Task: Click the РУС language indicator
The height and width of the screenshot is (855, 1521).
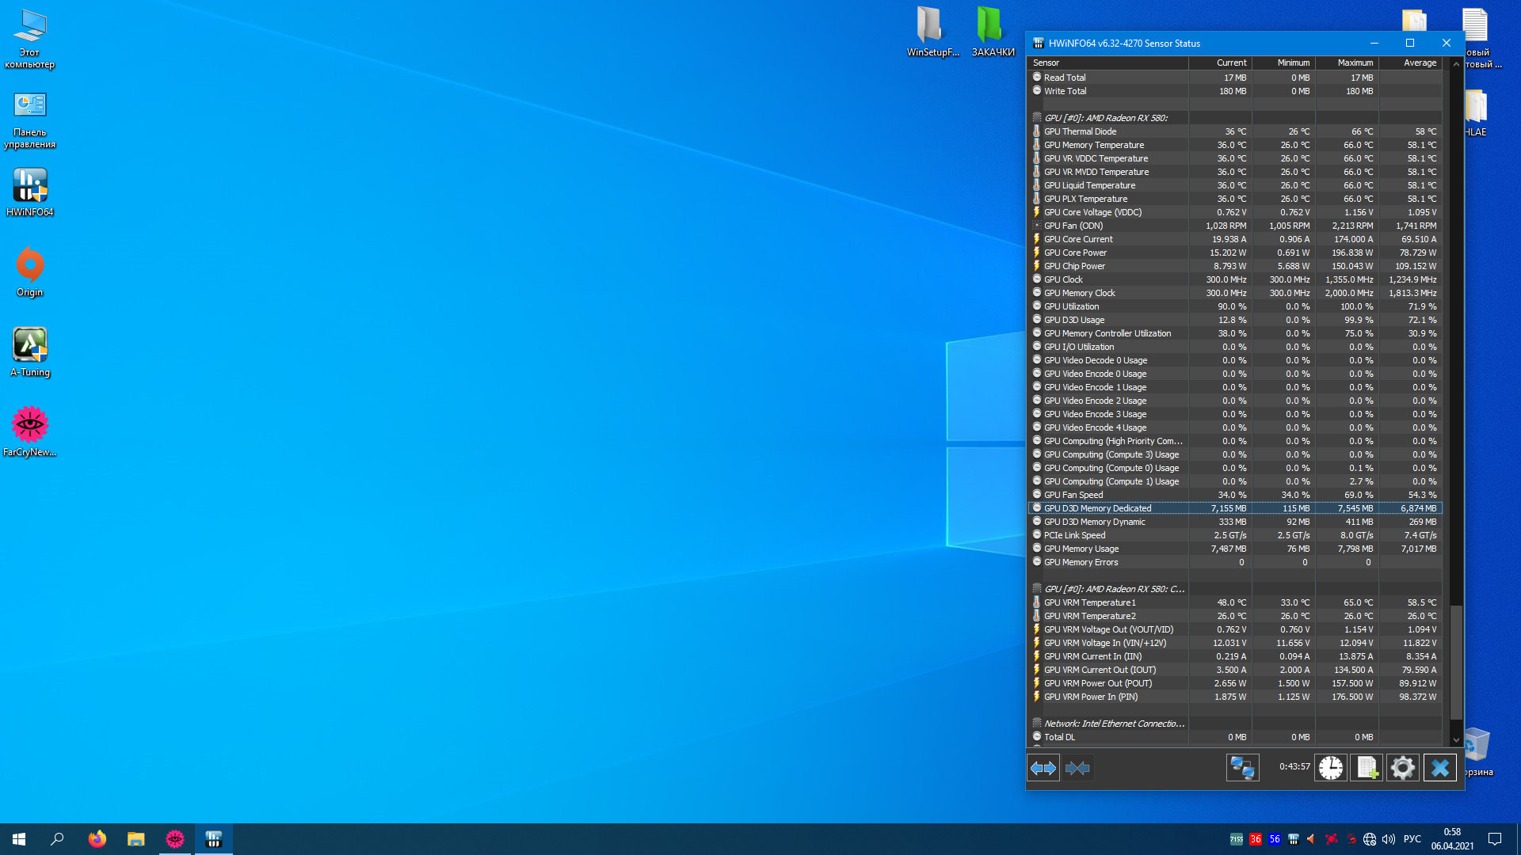Action: [1412, 839]
